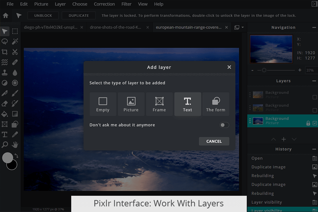The height and width of the screenshot is (212, 318).
Task: Select the Hand pan tool
Action: [15, 145]
